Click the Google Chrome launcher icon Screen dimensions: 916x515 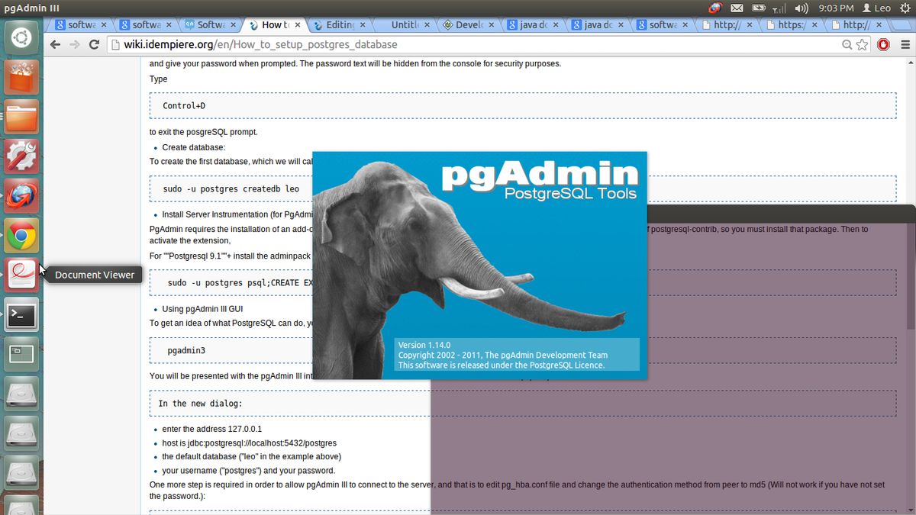[21, 237]
